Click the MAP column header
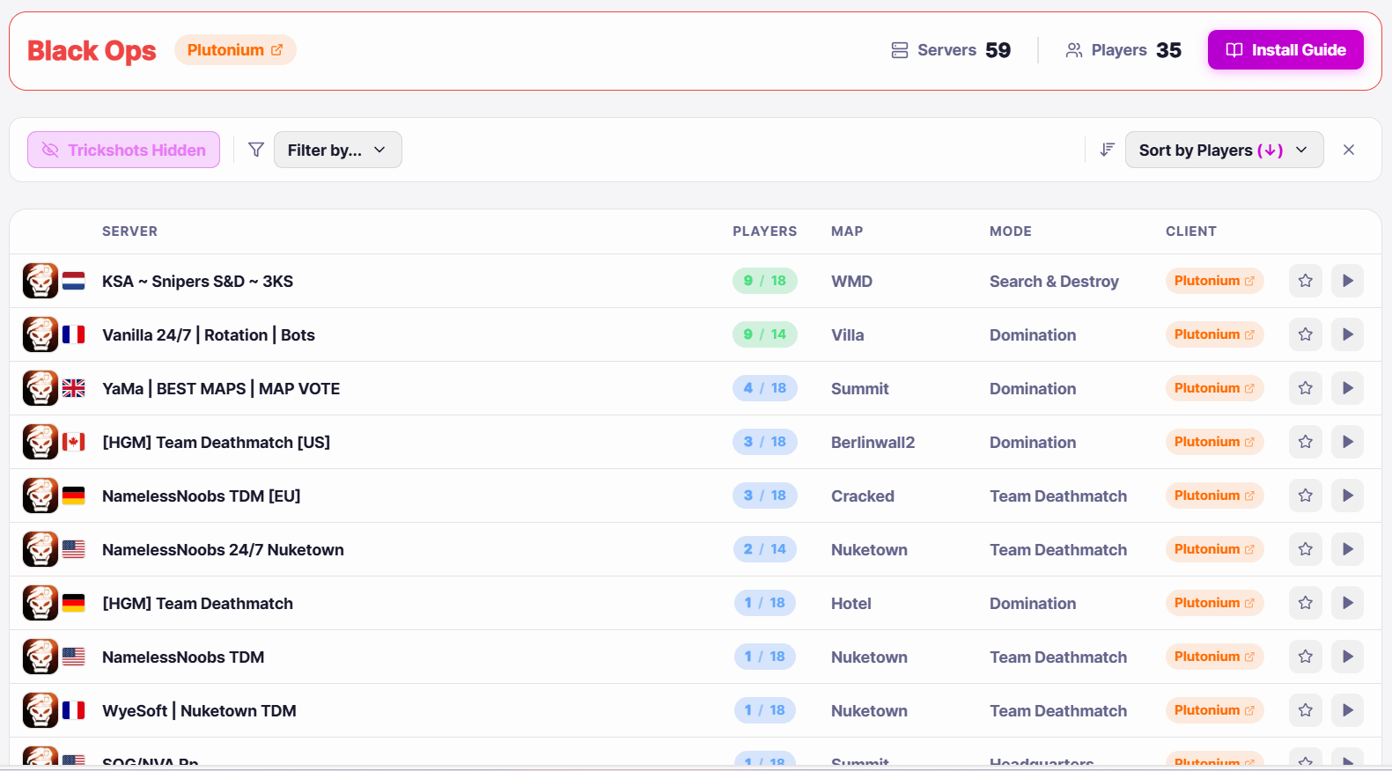 (x=846, y=231)
